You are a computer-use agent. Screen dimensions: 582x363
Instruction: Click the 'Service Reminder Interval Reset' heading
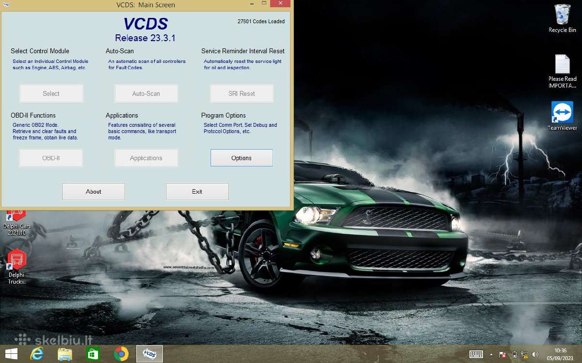coord(243,51)
